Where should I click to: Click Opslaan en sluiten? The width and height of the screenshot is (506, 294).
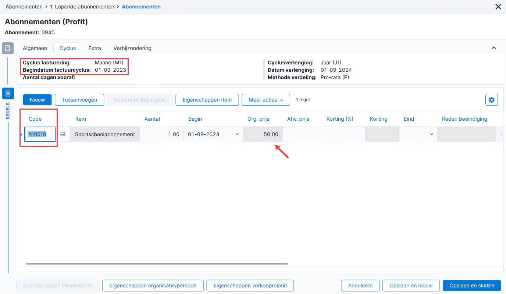[x=472, y=286]
